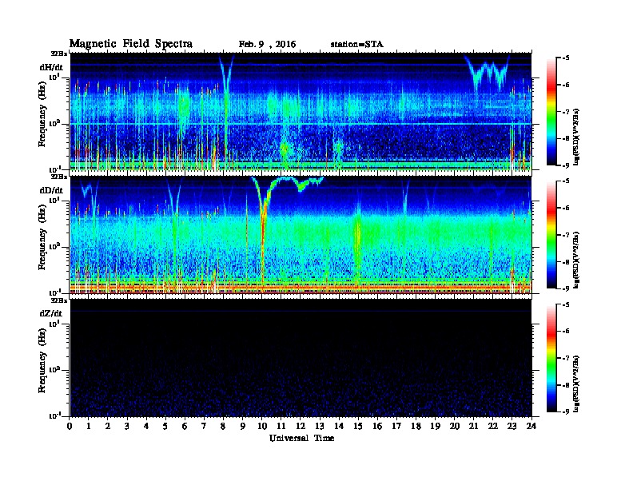
Task: Click the hour 0 tick label on the time axis
Action: click(x=70, y=426)
